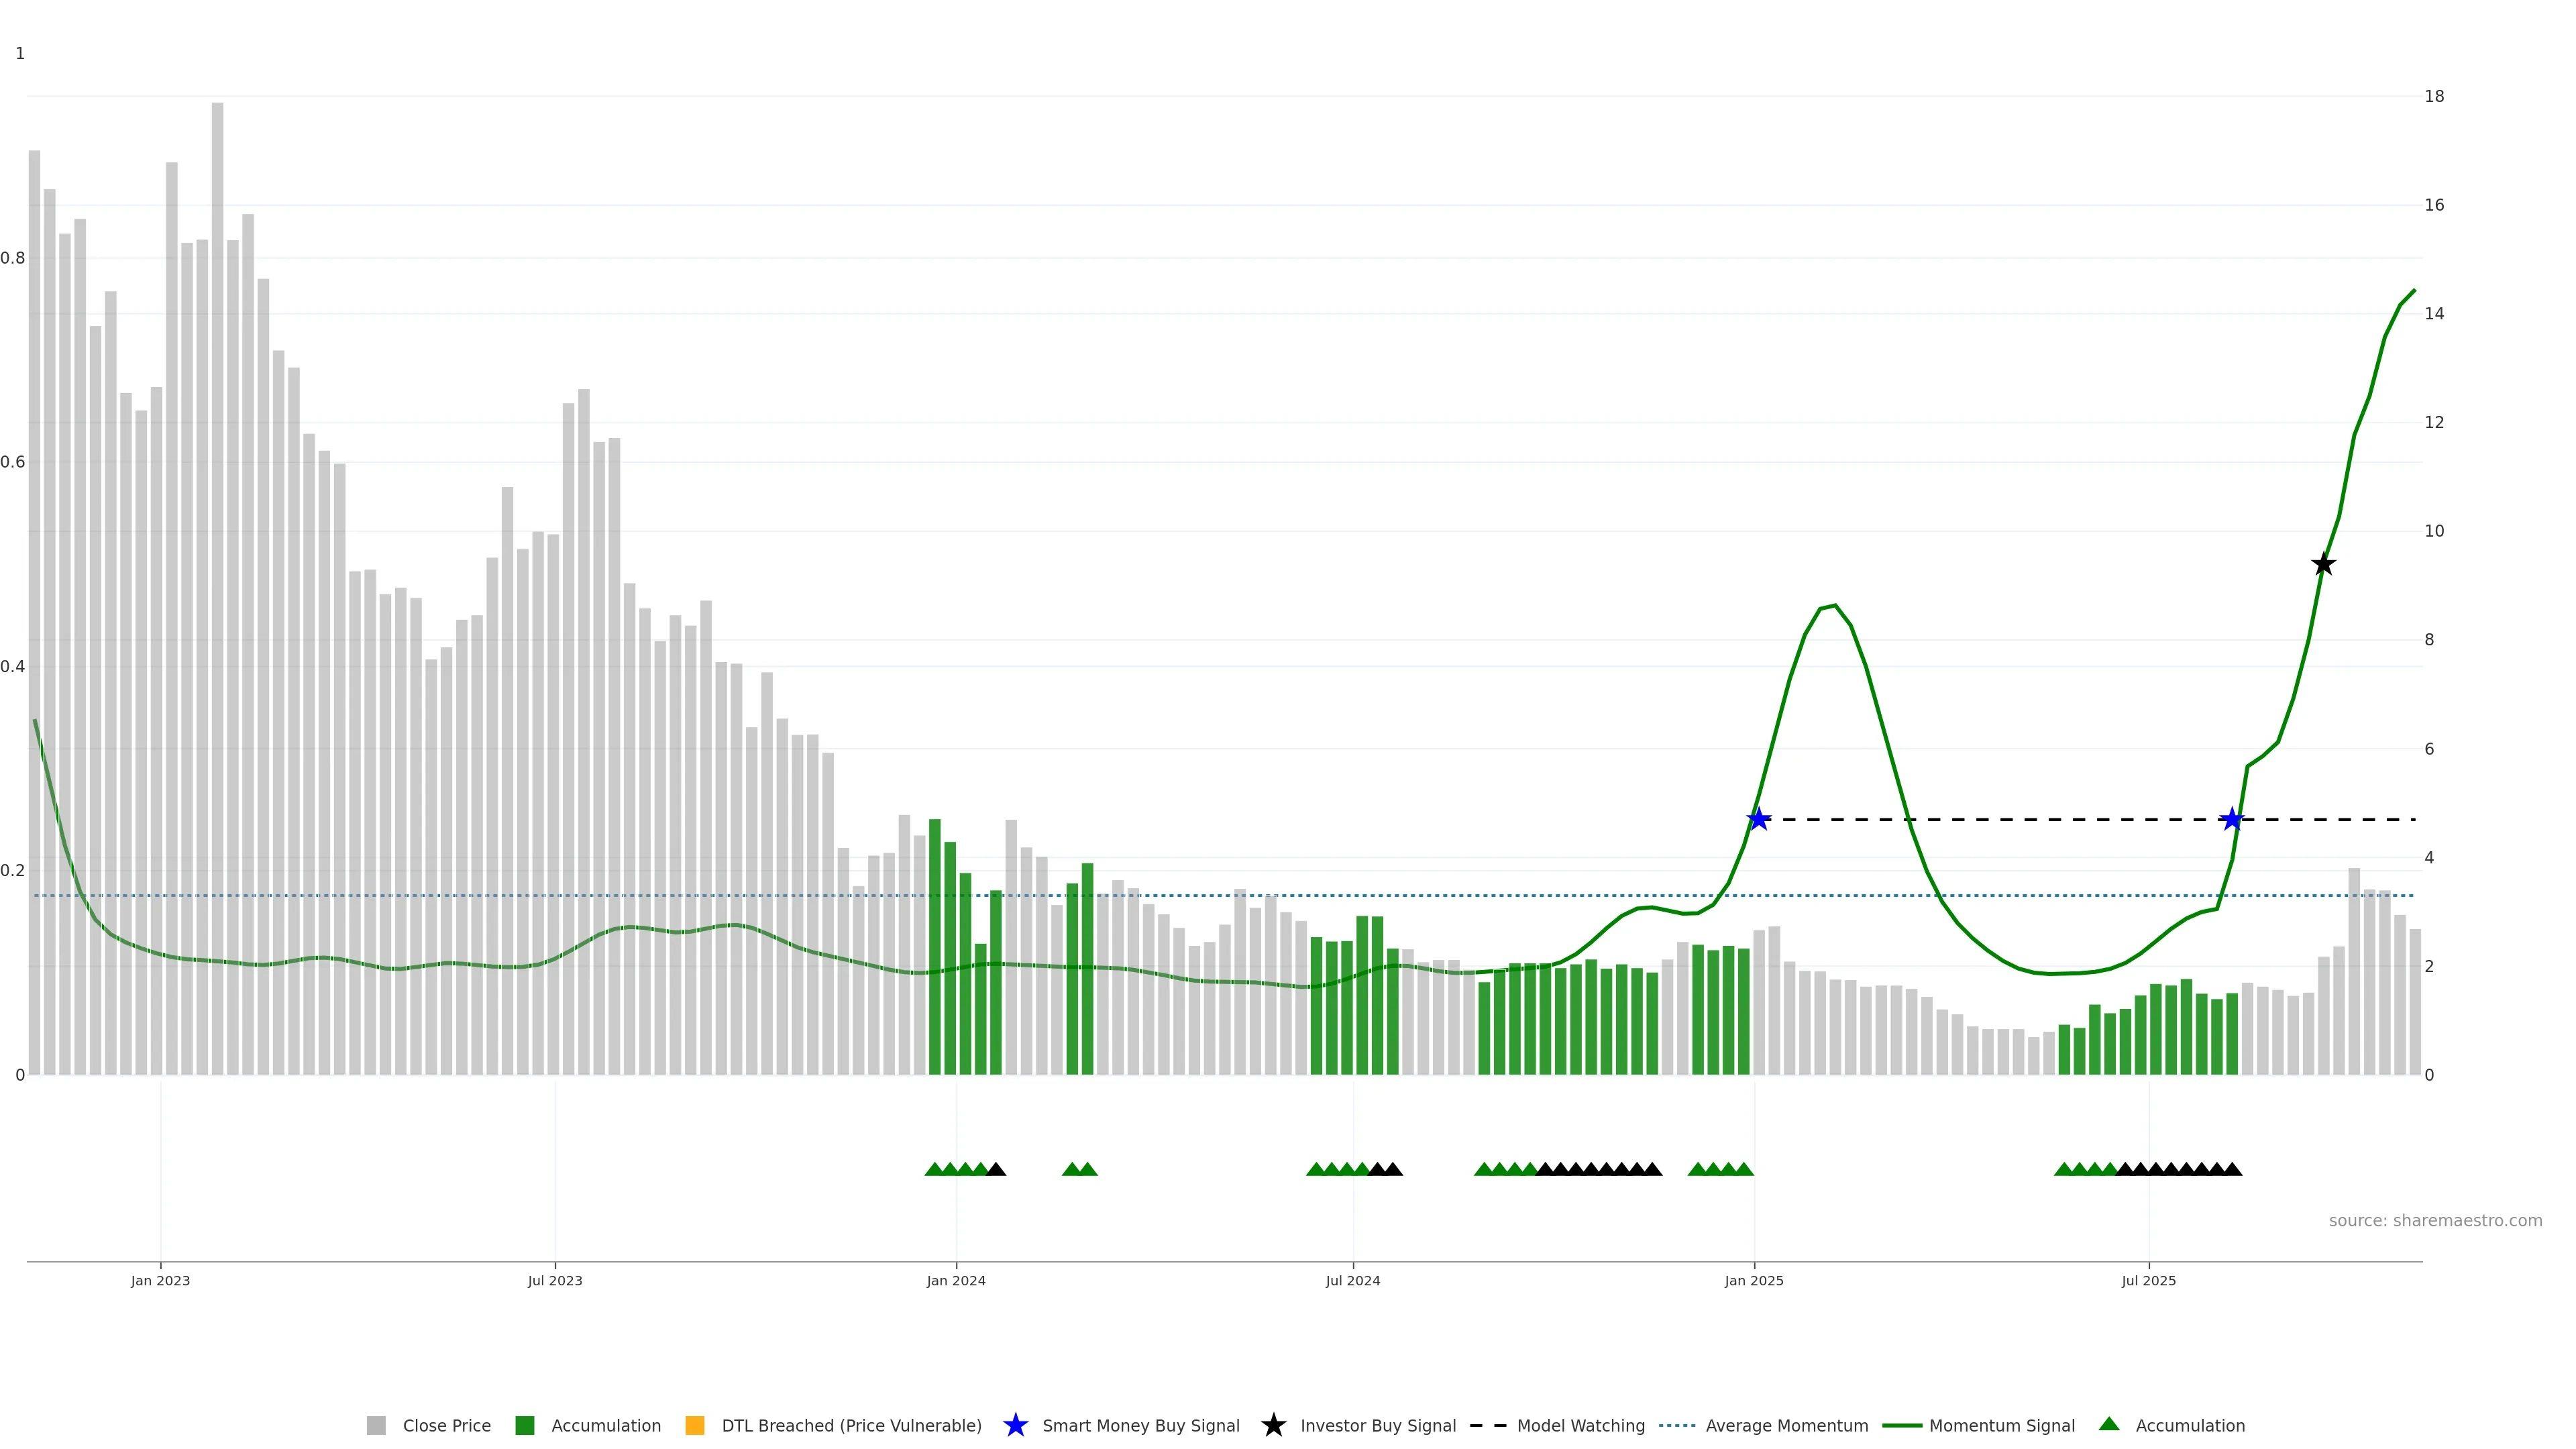Toggle the Investor Buy Signal legend label

pos(1377,1425)
